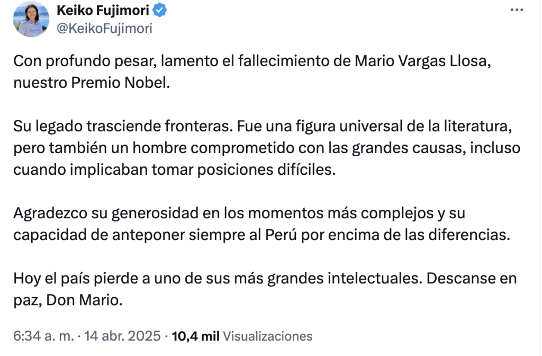Click the words 'Con profundo pesar'
This screenshot has height=356, width=542.
(83, 61)
